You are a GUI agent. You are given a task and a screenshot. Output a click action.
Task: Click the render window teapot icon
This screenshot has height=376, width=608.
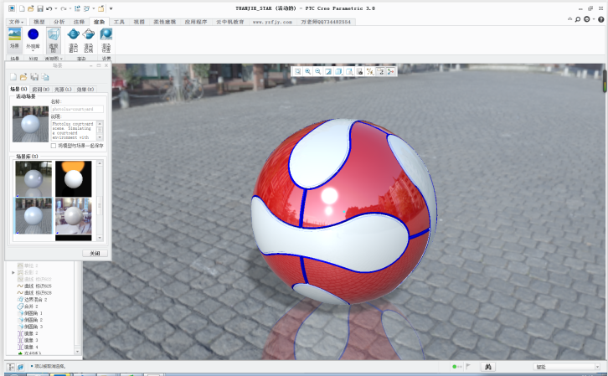point(74,34)
